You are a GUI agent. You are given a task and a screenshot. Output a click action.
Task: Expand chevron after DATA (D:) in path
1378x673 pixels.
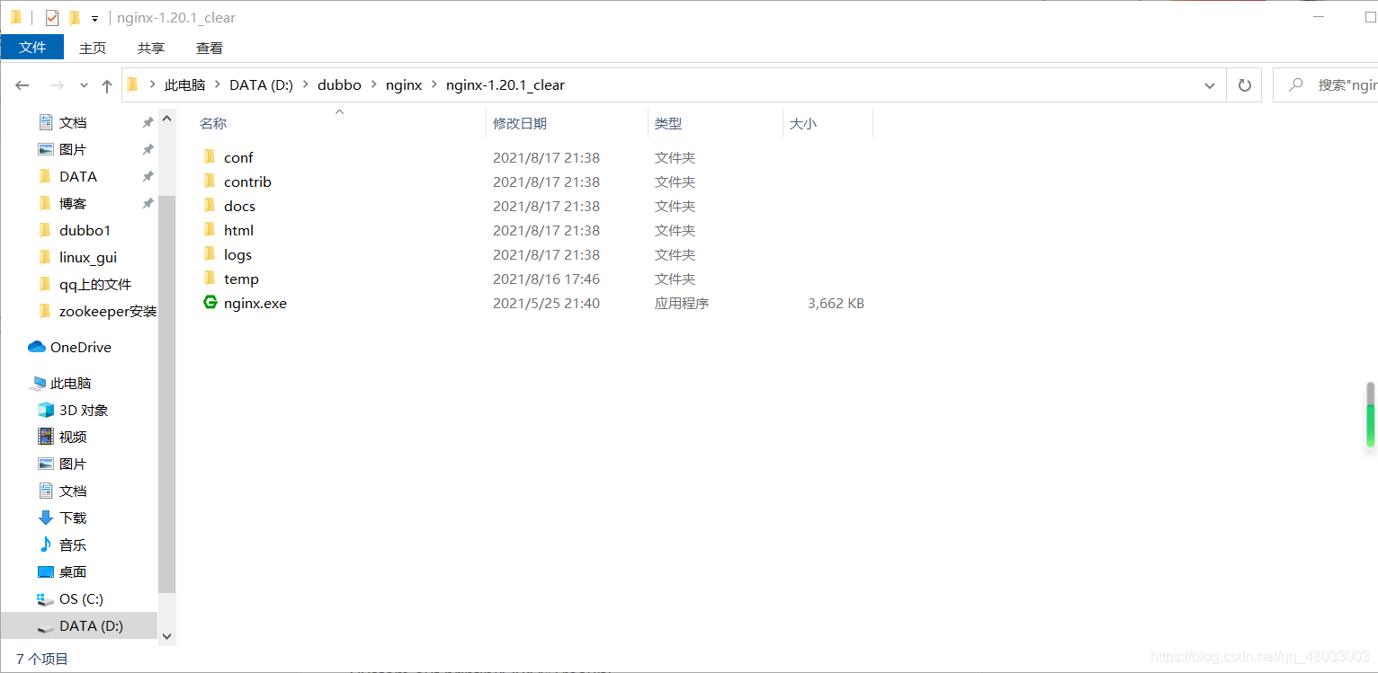[306, 85]
